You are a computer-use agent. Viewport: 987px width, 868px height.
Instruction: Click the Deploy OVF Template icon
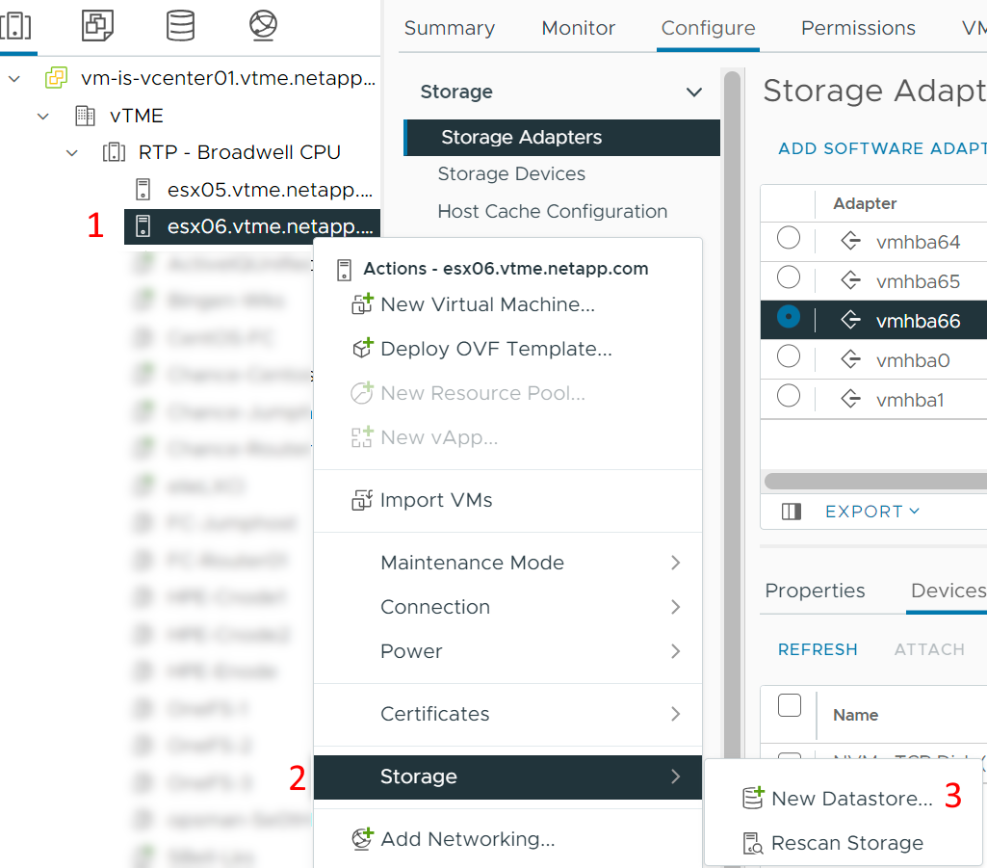362,349
